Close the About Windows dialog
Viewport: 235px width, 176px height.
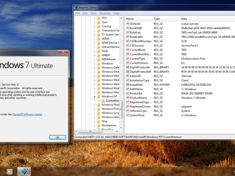[x=63, y=52]
